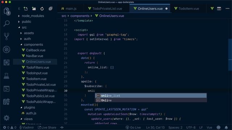Click the Vue icon right of tab strip
232x130 pixels.
(x=212, y=9)
